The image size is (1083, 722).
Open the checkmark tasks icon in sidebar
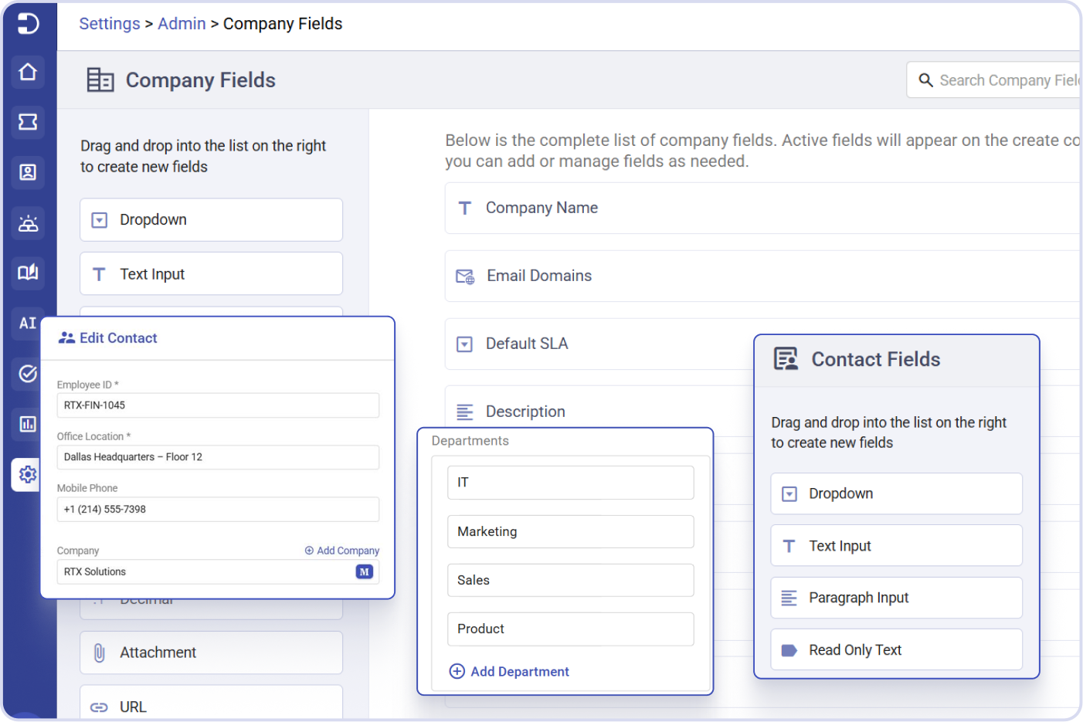tap(28, 374)
